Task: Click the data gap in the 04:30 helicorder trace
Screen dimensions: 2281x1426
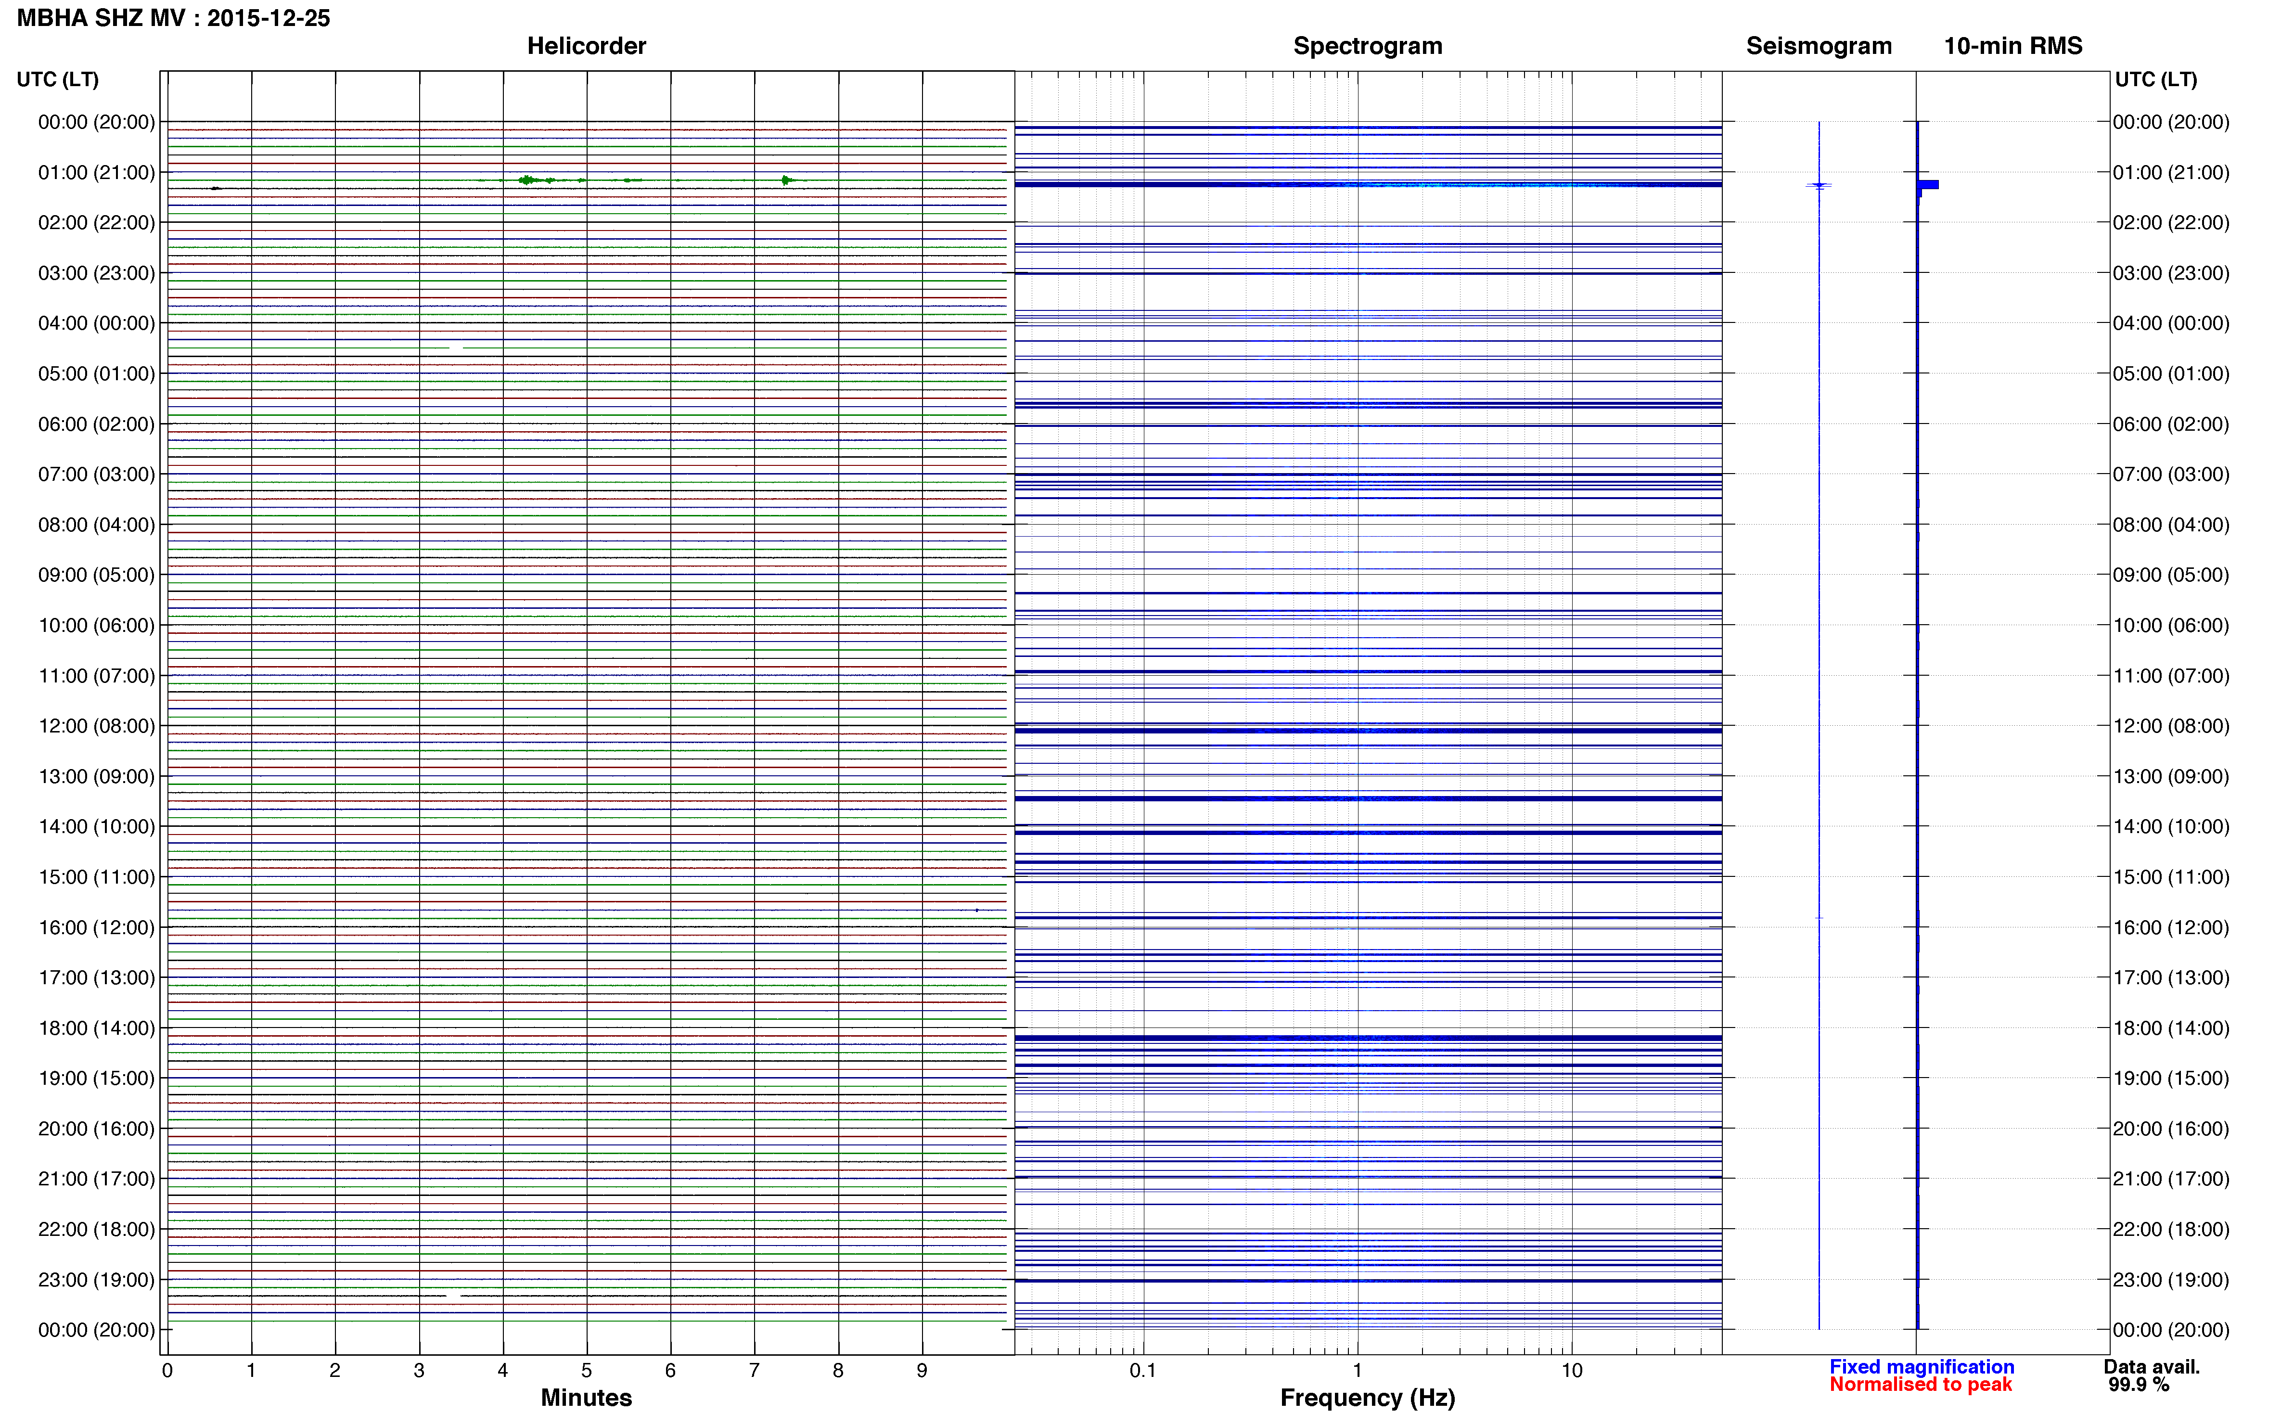Action: [x=455, y=348]
